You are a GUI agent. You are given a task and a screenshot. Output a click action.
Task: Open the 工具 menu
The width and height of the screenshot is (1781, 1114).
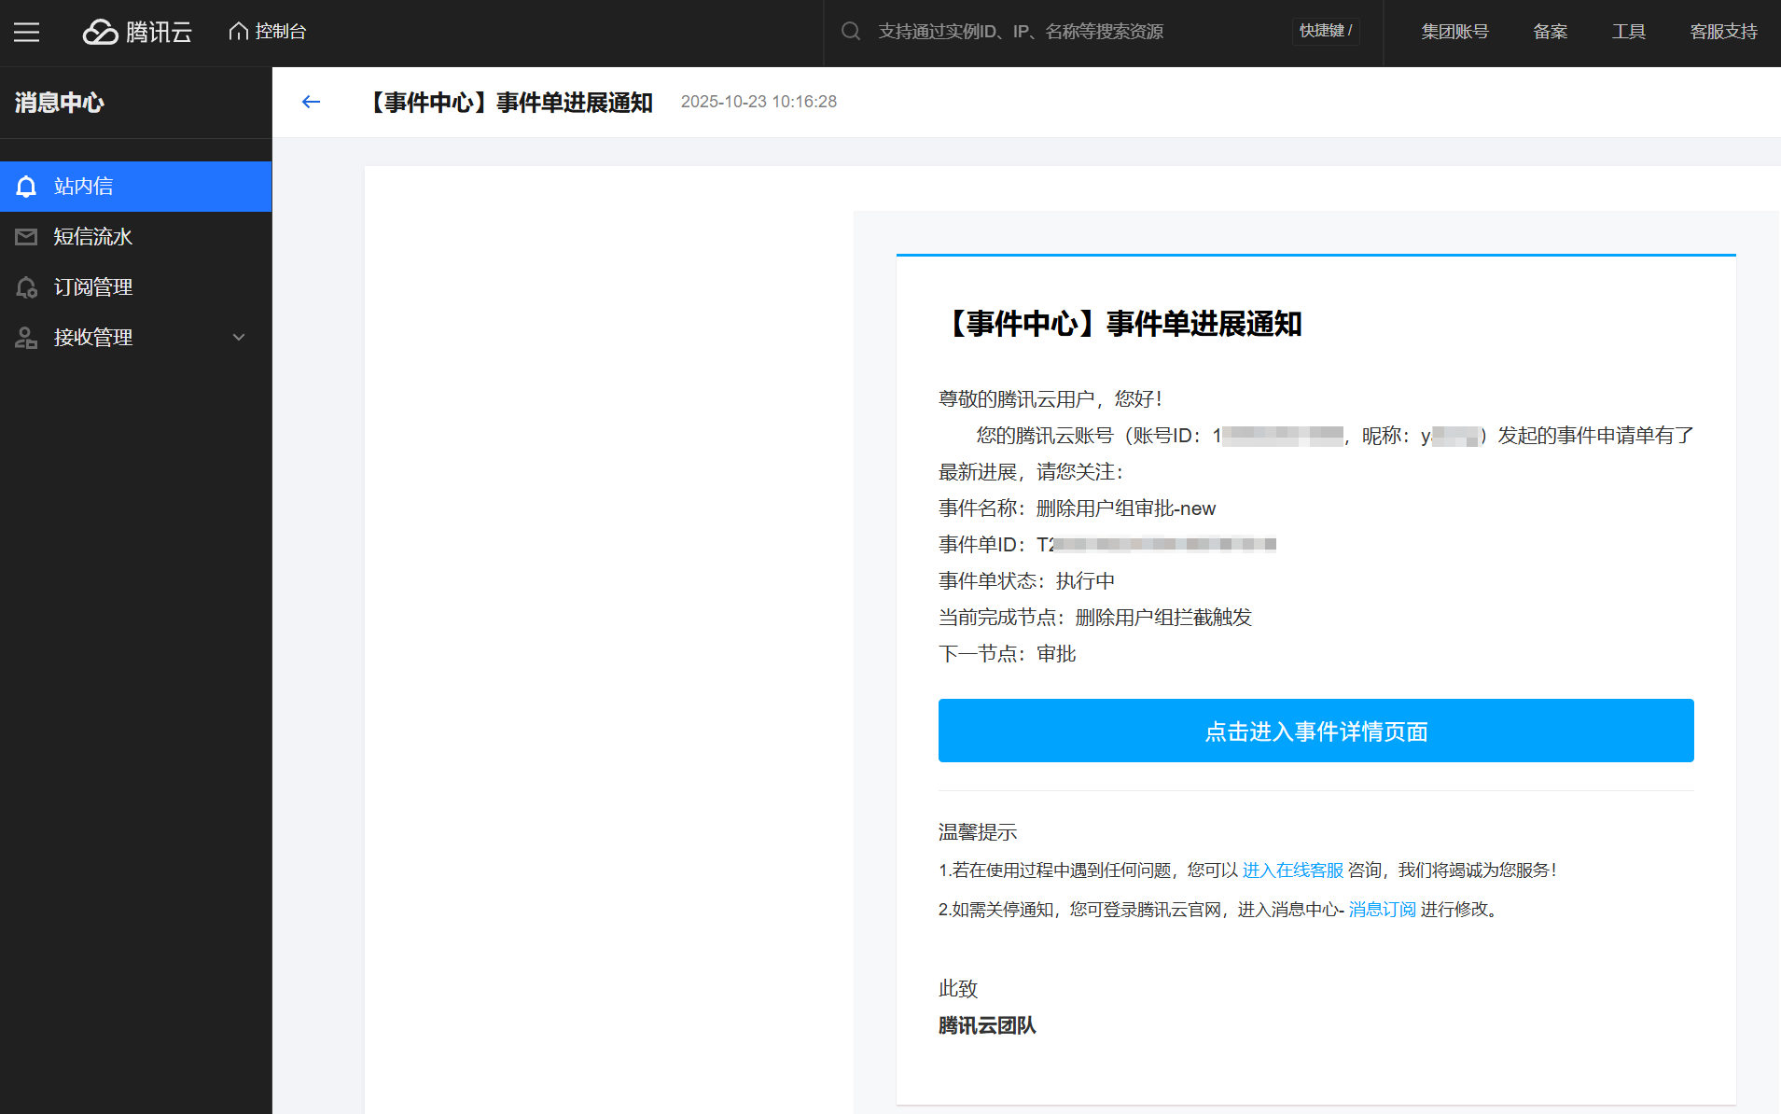pos(1628,32)
